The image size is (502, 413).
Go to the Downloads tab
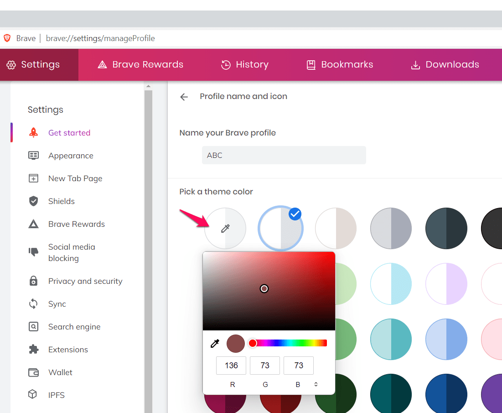click(x=444, y=64)
